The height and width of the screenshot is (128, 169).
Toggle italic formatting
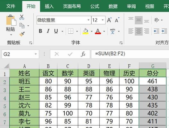(48, 31)
